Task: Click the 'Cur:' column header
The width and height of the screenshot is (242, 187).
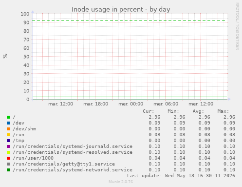Action: click(x=149, y=111)
